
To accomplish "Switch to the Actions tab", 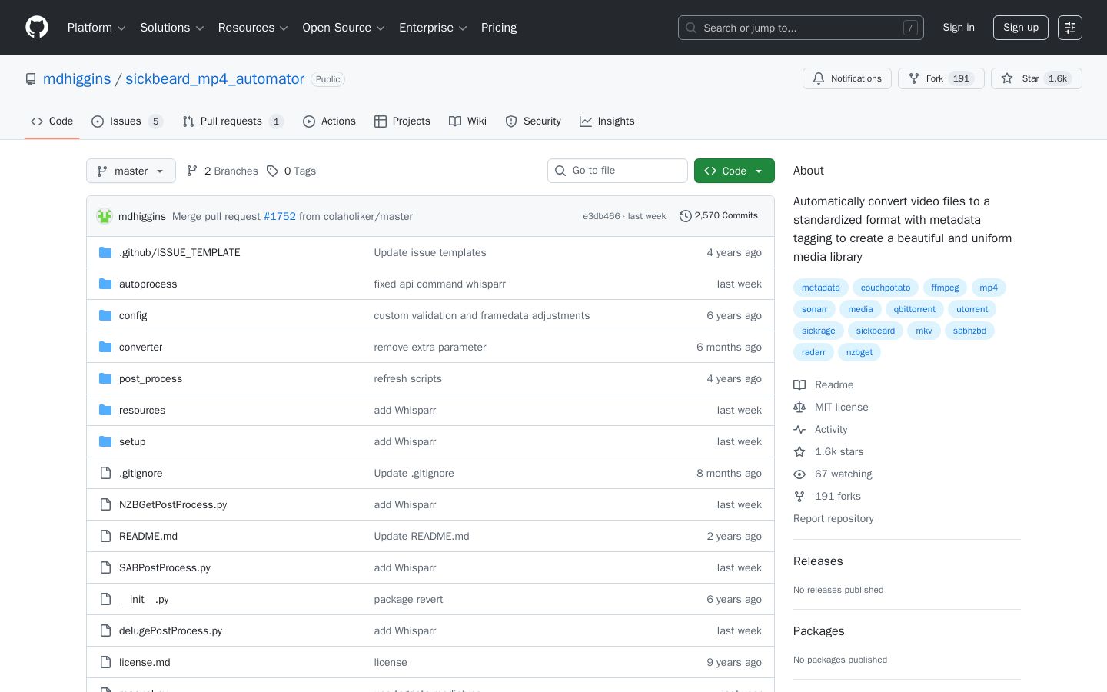I will pyautogui.click(x=329, y=121).
